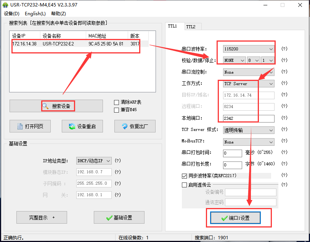Toggle the 兼容E45 checkbox
This screenshot has height=242, width=310.
(x=117, y=110)
